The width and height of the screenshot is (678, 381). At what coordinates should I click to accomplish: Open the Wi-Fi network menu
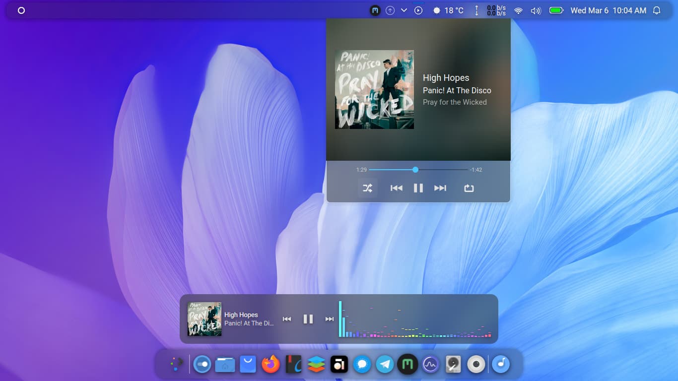(518, 10)
